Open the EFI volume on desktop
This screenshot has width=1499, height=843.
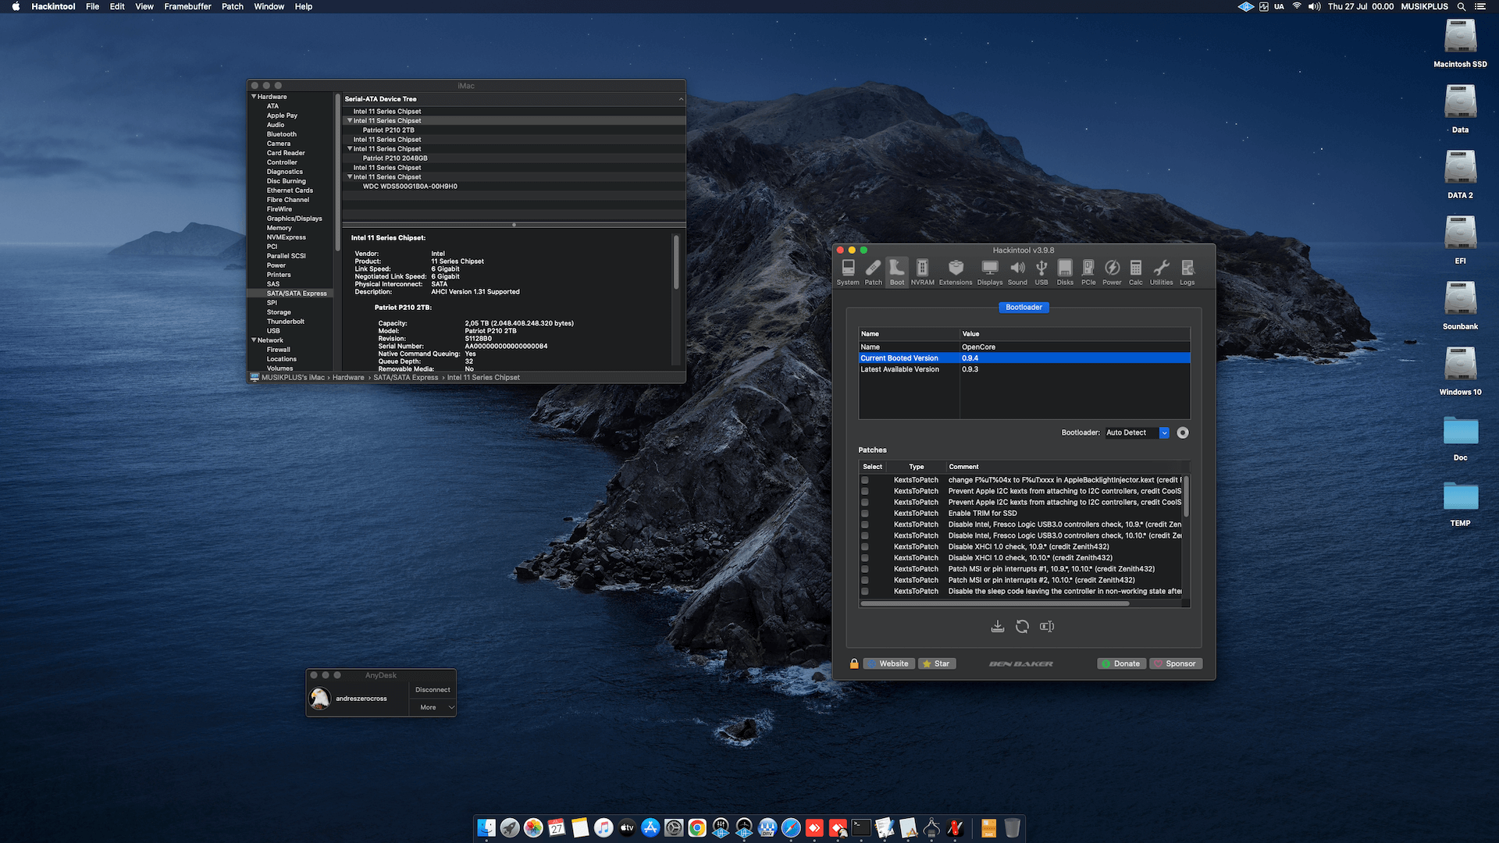(x=1460, y=240)
